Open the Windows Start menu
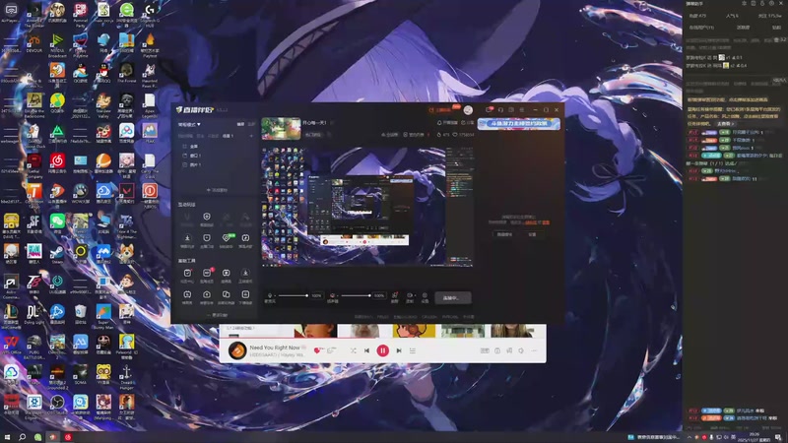This screenshot has height=443, width=788. coord(7,437)
